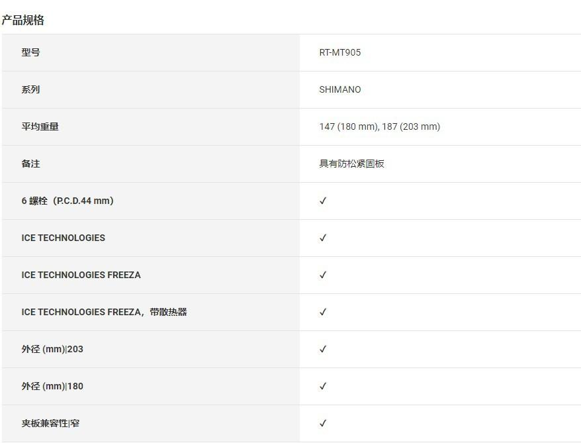581x443 pixels.
Task: Click the 型号 row label
Action: [x=30, y=52]
